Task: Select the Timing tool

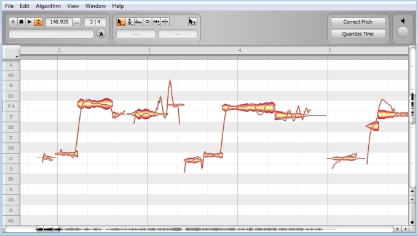Action: (156, 22)
